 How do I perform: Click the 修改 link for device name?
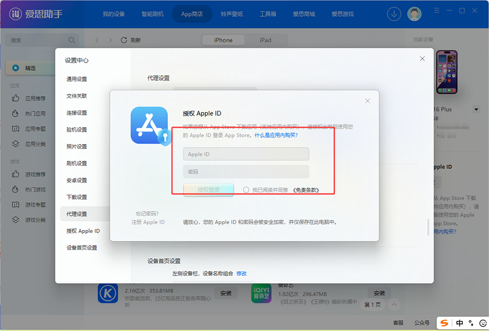coord(242,273)
